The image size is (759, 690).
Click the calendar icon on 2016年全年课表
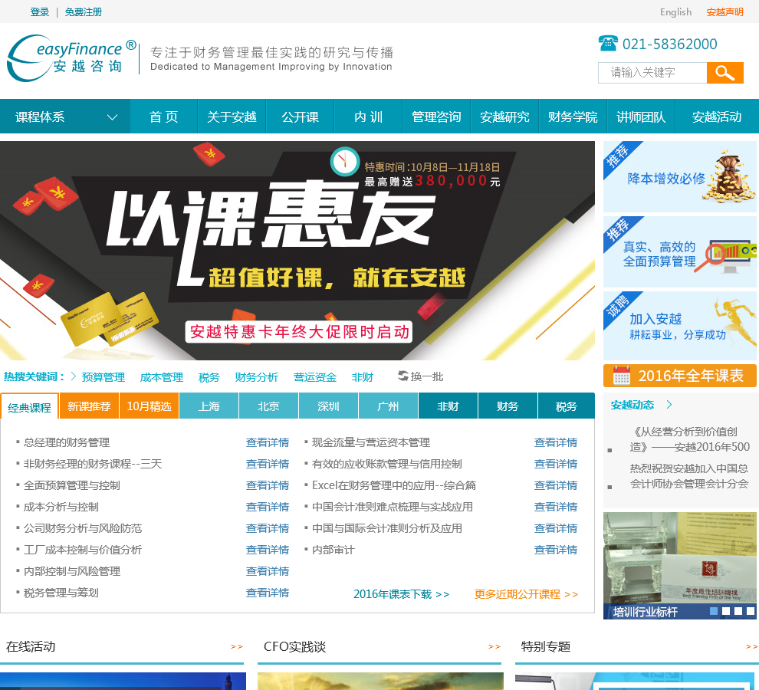[622, 375]
